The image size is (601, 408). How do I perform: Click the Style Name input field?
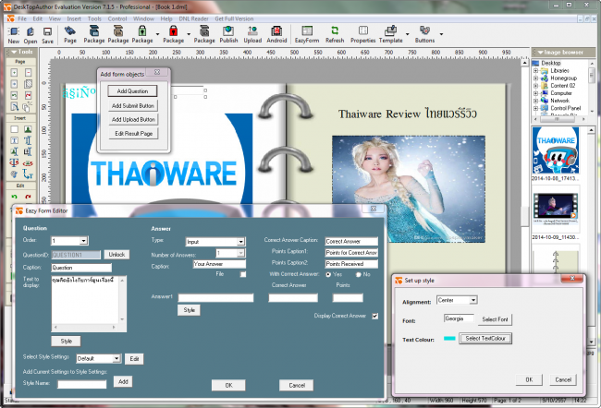tap(81, 384)
